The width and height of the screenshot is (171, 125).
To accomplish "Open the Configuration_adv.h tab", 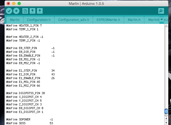I will [73, 20].
